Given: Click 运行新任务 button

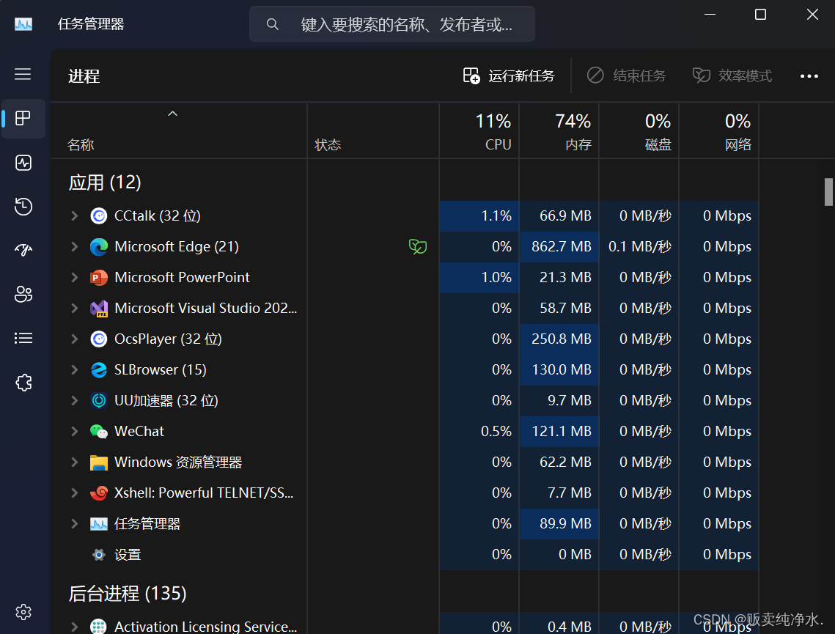Looking at the screenshot, I should coord(509,75).
